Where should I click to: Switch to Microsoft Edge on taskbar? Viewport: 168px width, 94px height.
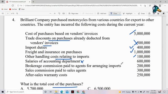(62, 92)
